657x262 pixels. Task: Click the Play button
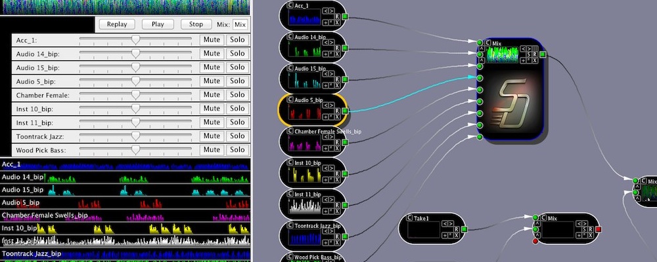coord(158,24)
